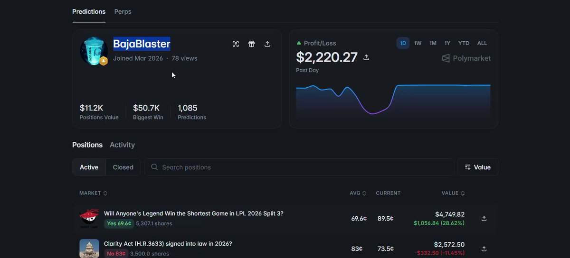
Task: Show Active positions
Action: click(89, 167)
